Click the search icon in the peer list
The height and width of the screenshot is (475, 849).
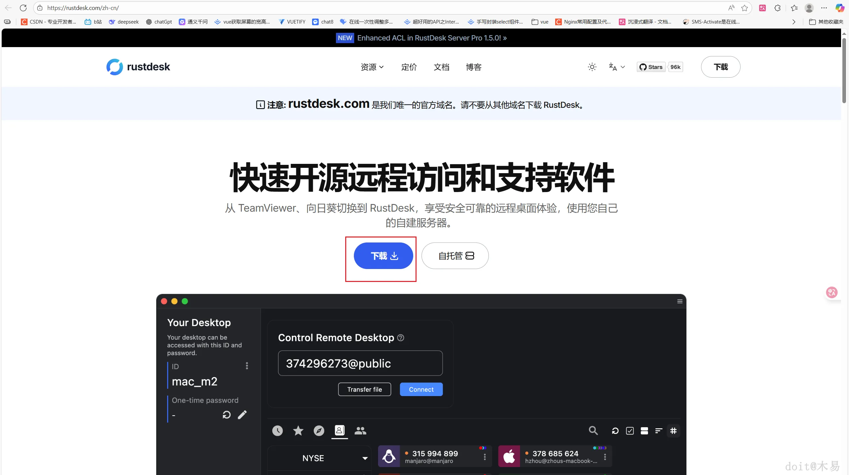(593, 431)
